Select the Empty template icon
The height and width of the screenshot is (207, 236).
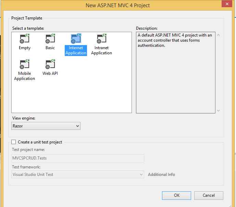pos(25,39)
